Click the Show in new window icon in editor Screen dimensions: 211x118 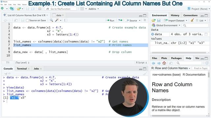[x=16, y=20]
